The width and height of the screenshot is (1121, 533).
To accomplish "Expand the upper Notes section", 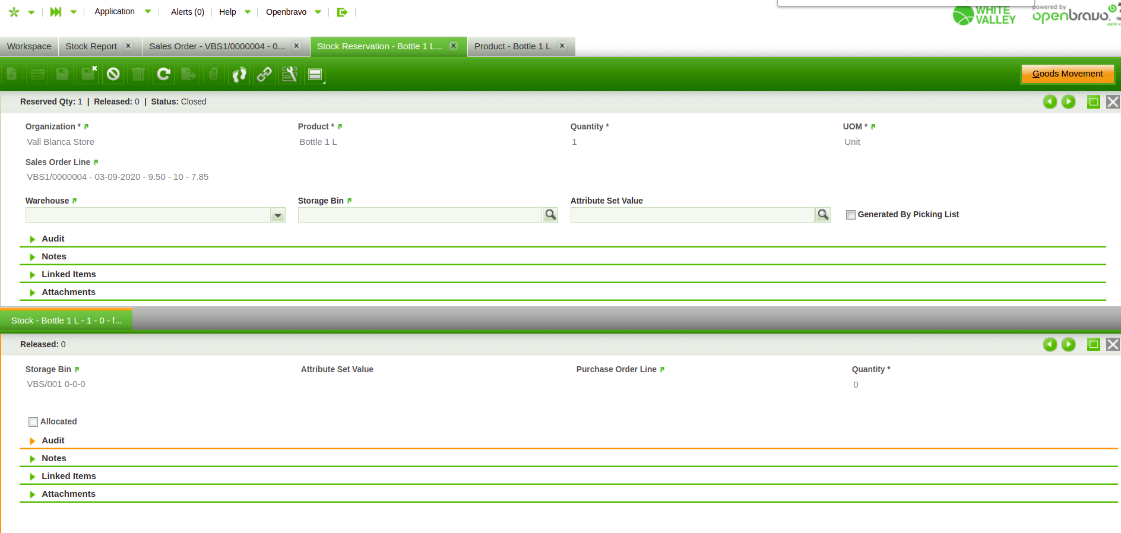I will pyautogui.click(x=33, y=257).
